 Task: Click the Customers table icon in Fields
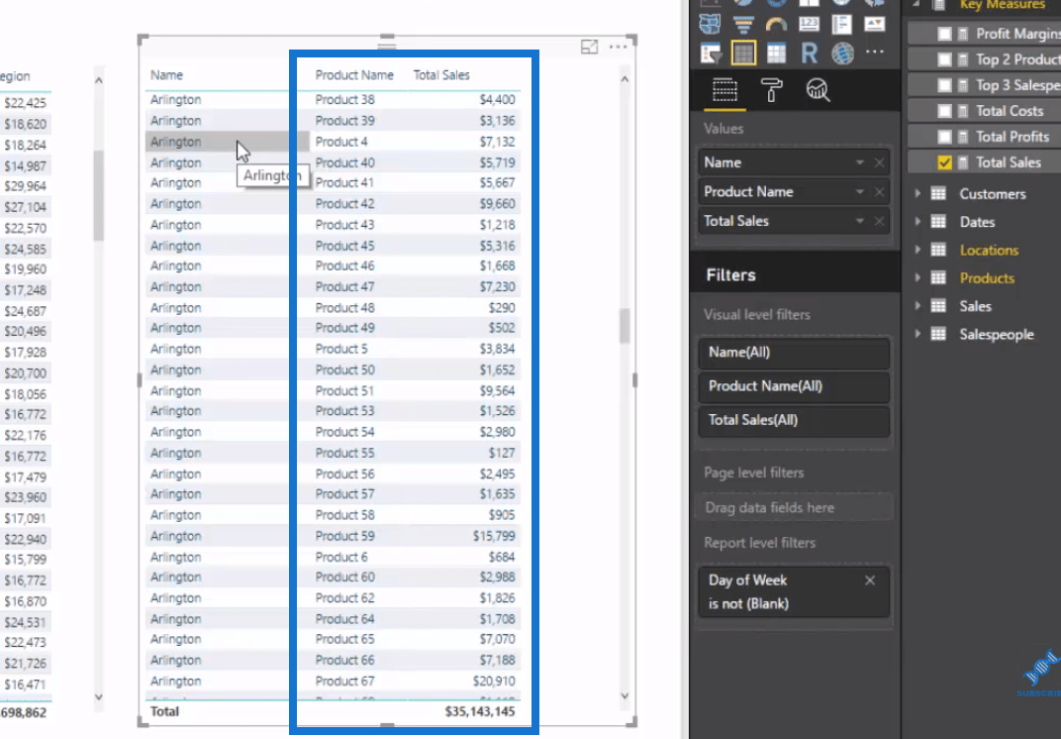[x=938, y=194]
